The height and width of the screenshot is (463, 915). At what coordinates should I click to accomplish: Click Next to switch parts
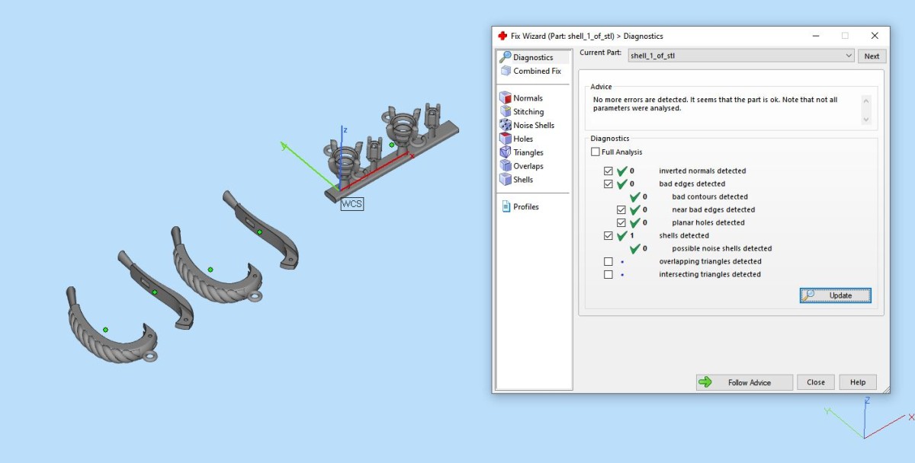(x=872, y=56)
